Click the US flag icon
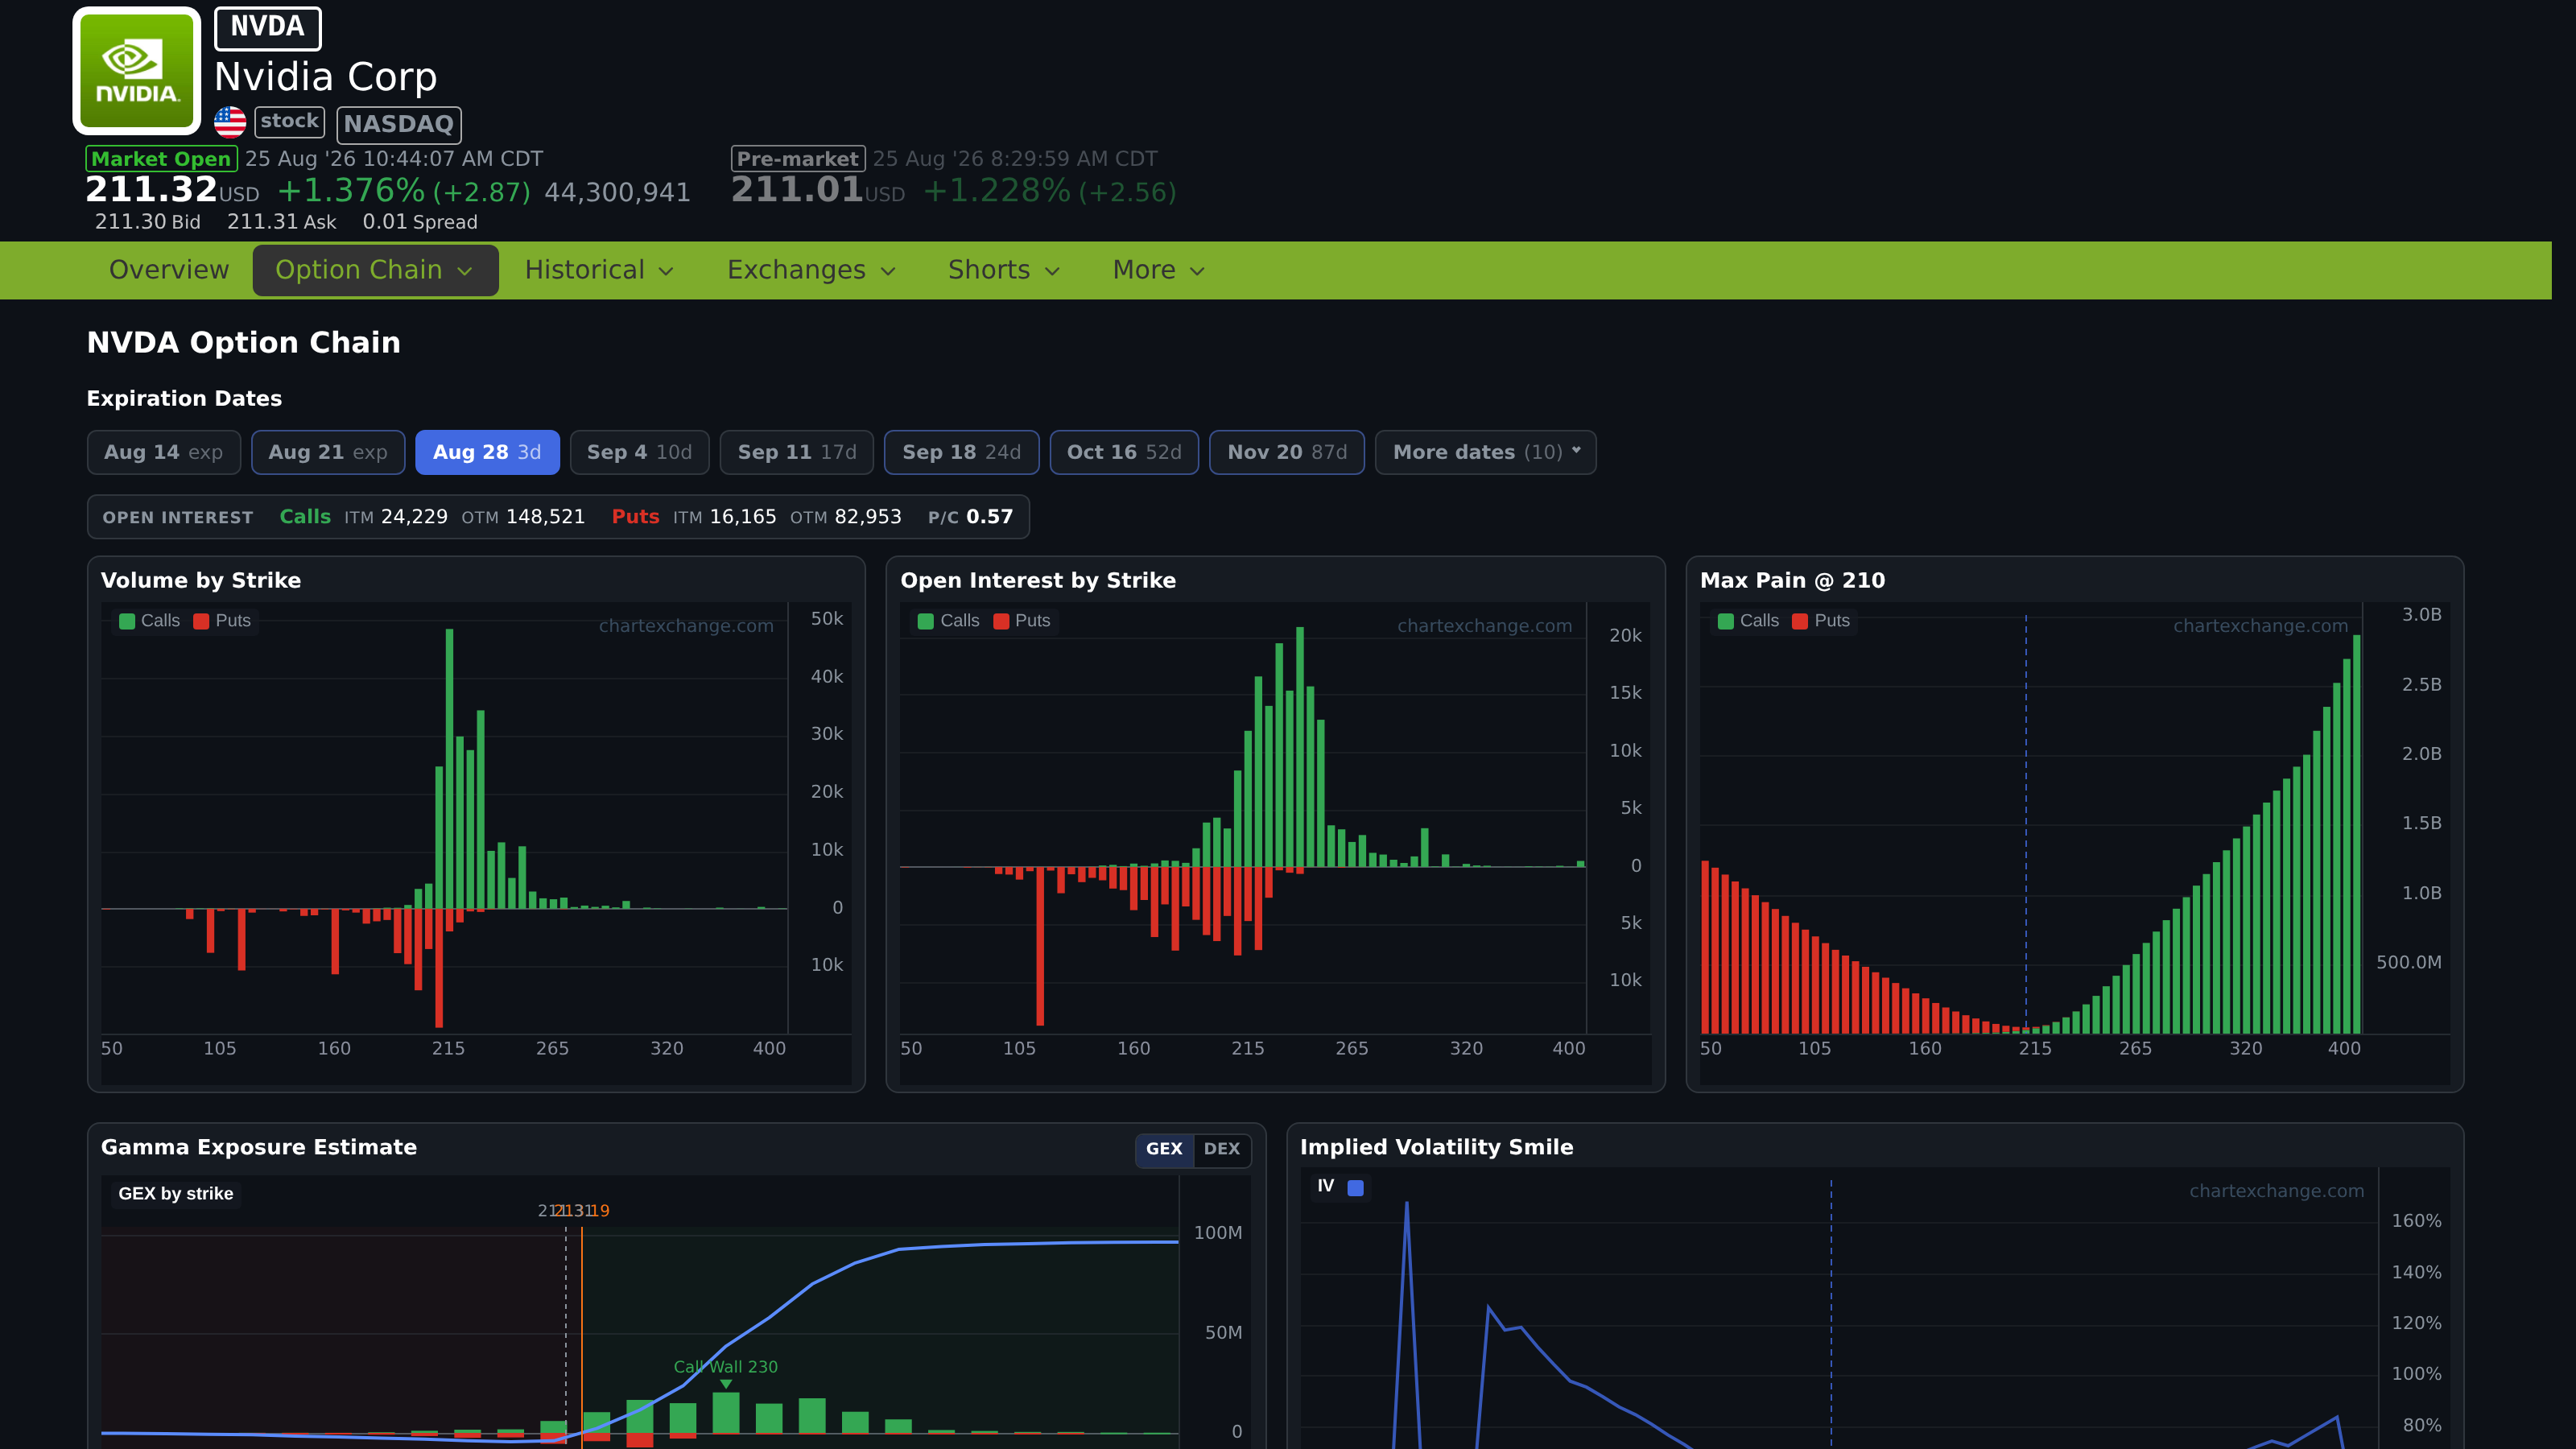Screen dimensions: 2576x1449 [230, 122]
